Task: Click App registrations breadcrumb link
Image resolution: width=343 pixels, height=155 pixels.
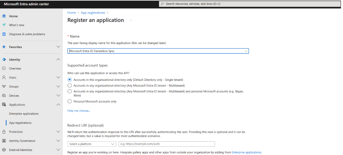Action: [93, 13]
